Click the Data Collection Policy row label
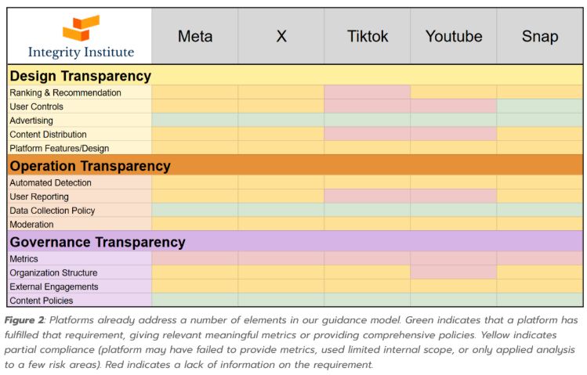The width and height of the screenshot is (587, 375). pos(53,211)
